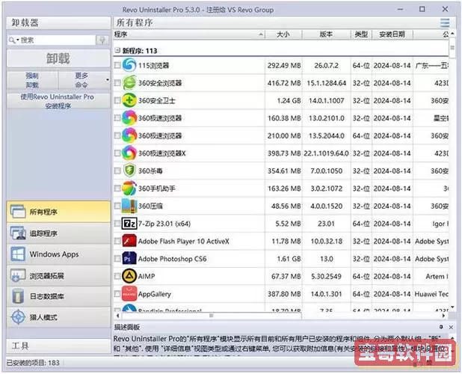This screenshot has width=462, height=374.
Task: Click the 360压缩 icon
Action: tap(129, 206)
